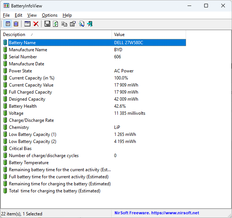The width and height of the screenshot is (232, 218).
Task: Switch to Show Battery Log view icon
Action: (16, 24)
